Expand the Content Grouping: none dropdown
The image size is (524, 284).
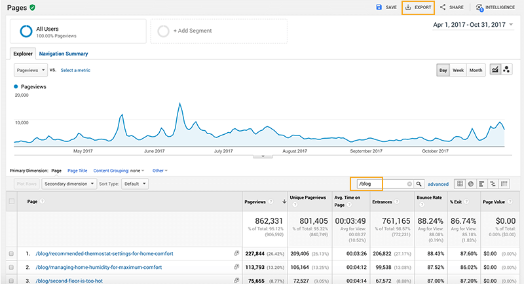coord(119,171)
